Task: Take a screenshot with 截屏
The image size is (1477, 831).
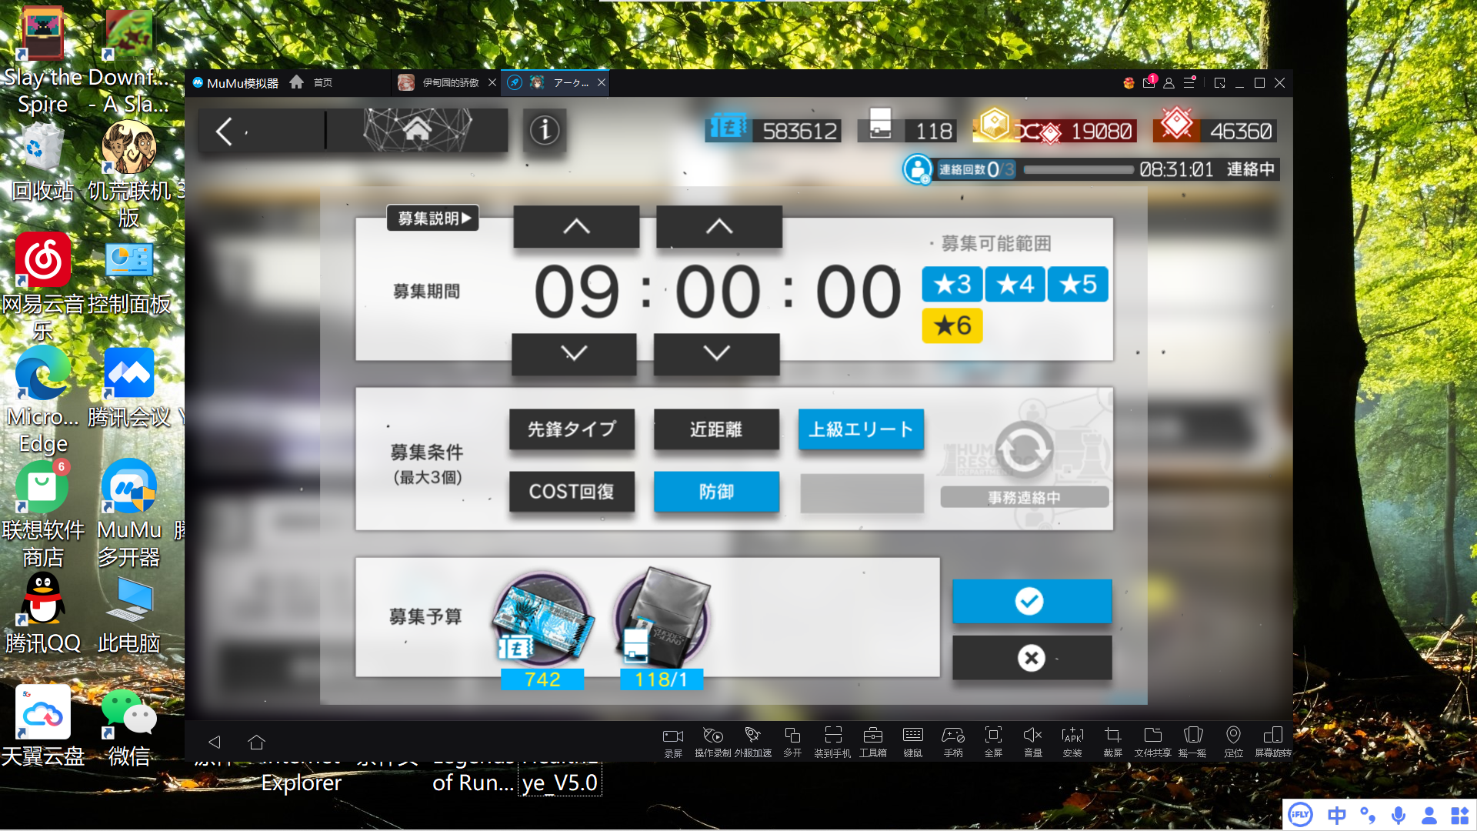Action: click(x=1113, y=743)
